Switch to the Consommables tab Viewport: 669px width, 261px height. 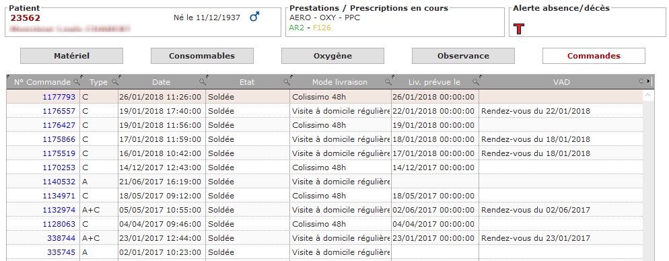tap(202, 56)
